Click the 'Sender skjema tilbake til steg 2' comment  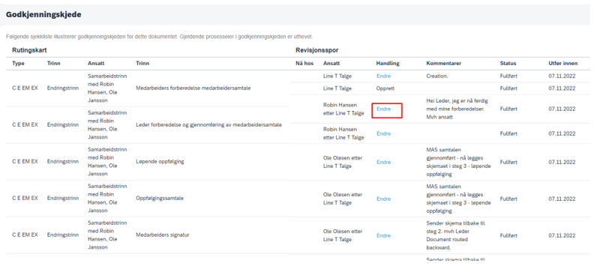456,235
